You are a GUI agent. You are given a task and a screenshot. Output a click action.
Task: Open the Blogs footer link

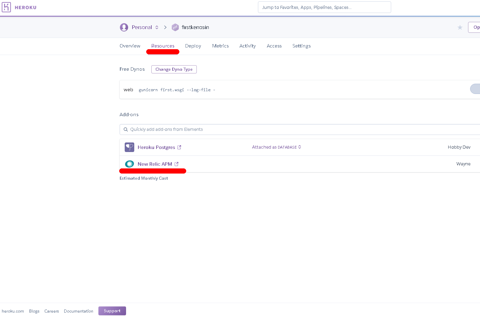[34, 311]
